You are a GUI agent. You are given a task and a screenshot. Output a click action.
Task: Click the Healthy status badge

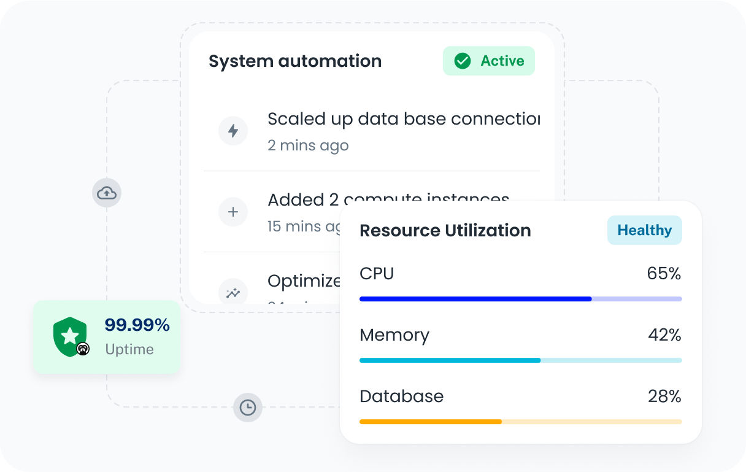click(x=644, y=230)
